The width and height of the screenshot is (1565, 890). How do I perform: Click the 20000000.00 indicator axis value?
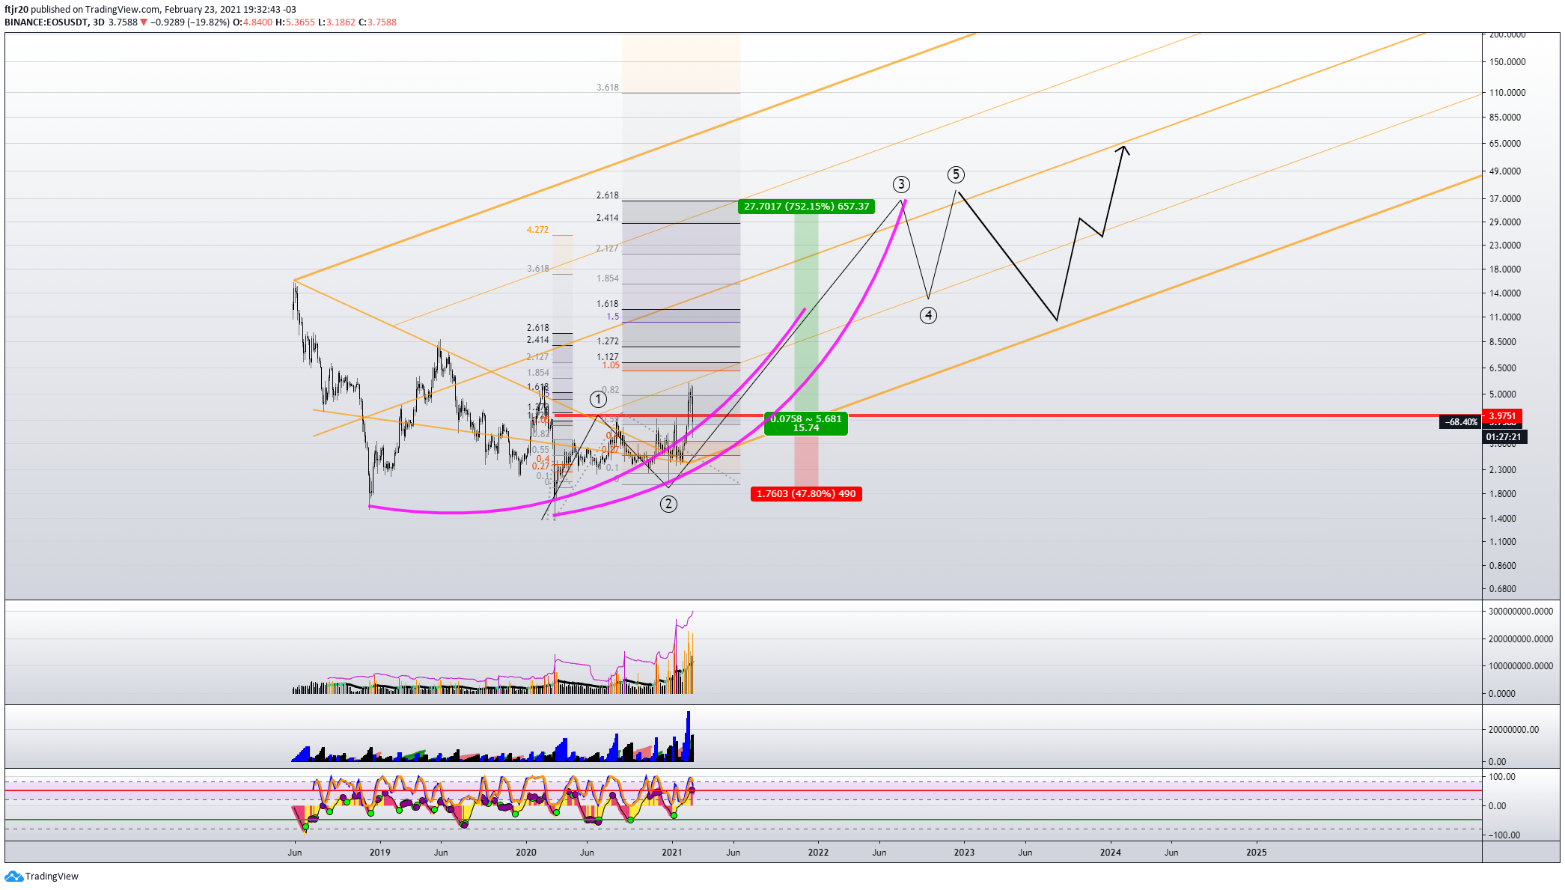(x=1513, y=730)
